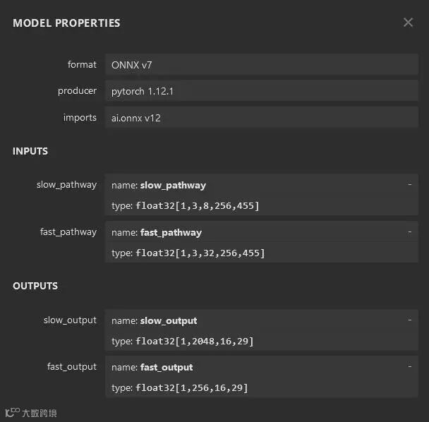Close the Model Properties panel

coord(408,23)
